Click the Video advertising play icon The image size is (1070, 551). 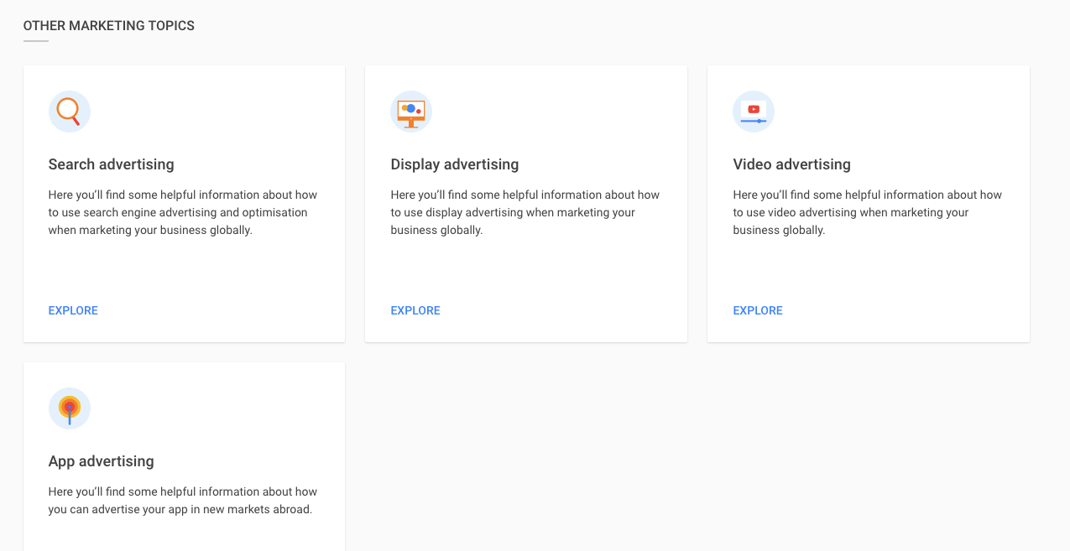[x=754, y=112]
